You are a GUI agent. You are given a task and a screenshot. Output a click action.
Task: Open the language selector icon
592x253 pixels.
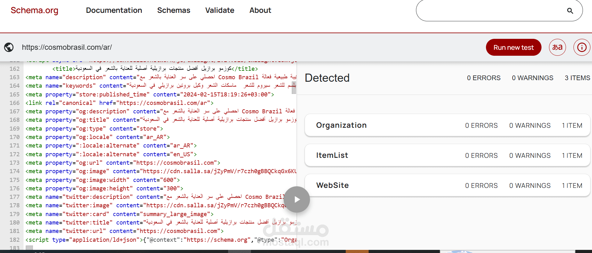[x=557, y=47]
